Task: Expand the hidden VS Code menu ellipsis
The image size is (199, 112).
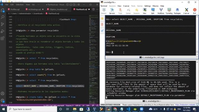Action: click(x=39, y=5)
